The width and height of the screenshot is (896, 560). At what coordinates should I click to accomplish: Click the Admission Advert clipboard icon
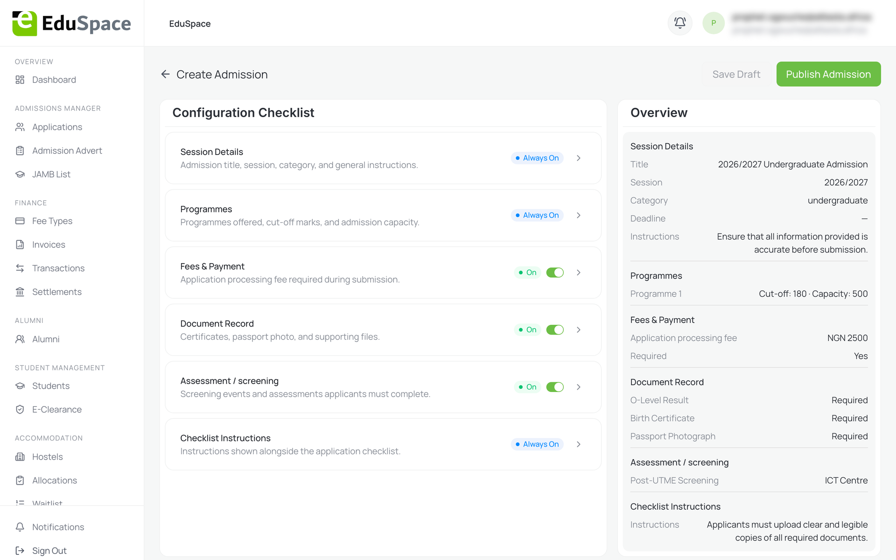coord(20,151)
